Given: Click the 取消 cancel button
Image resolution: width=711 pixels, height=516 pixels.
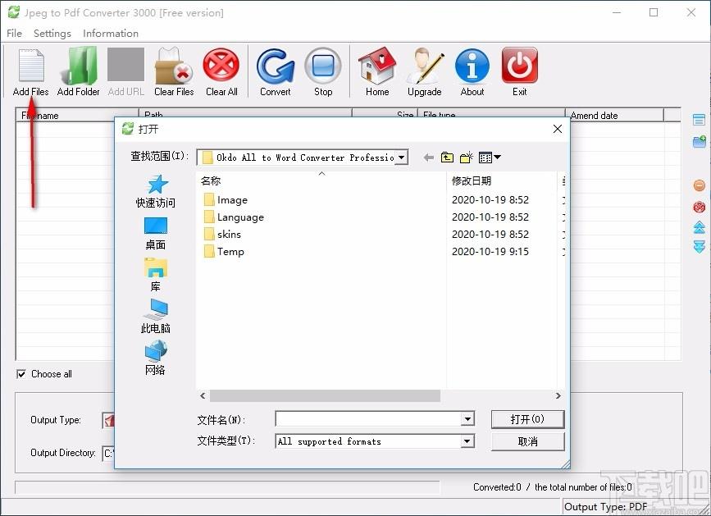Looking at the screenshot, I should tap(528, 441).
